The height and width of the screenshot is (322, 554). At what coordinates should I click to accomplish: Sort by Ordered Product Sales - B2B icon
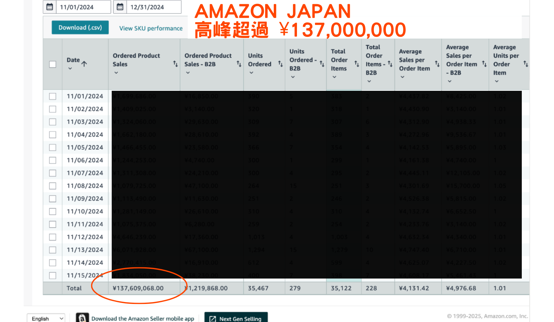tap(239, 64)
